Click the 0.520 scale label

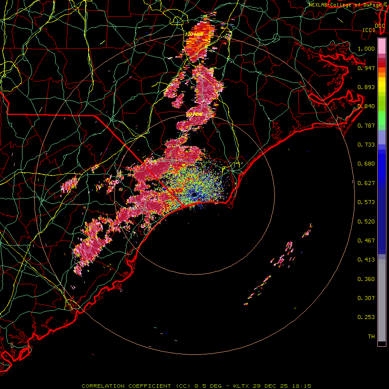coord(366,222)
